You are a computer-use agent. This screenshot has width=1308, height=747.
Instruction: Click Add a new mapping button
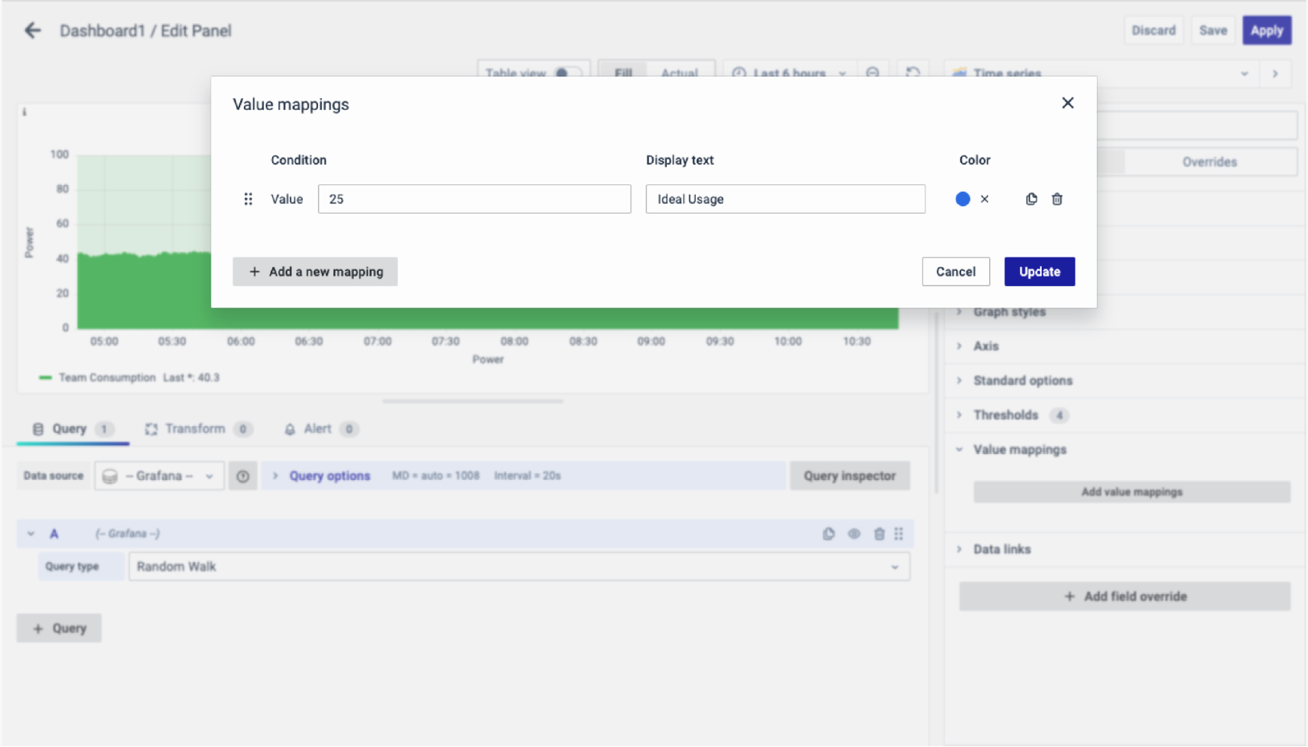point(315,271)
